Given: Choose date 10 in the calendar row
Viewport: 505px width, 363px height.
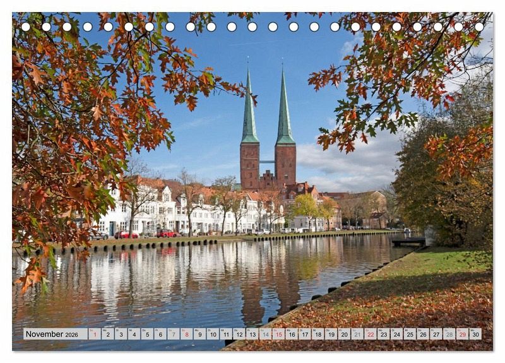Looking at the screenshot, I should coord(213,334).
